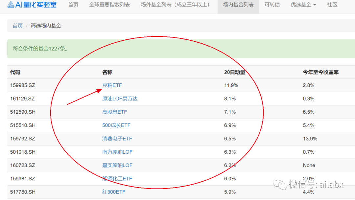Click the 0.3% year-to-date return
The image size is (355, 200).
point(309,99)
